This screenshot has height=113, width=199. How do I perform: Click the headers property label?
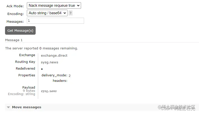(x=60, y=81)
